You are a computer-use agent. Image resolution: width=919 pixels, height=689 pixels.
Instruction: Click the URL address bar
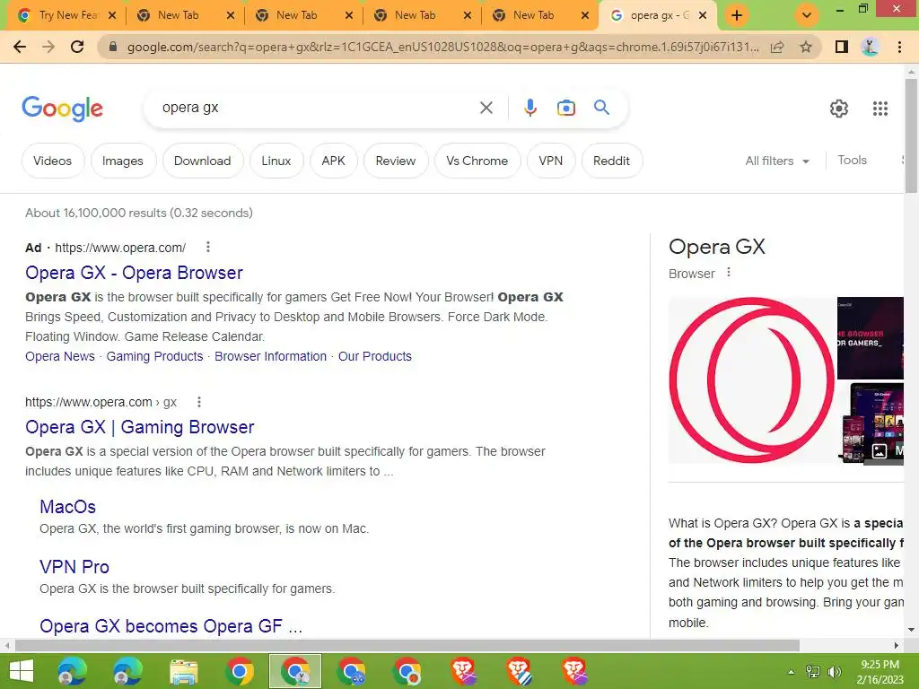[442, 47]
